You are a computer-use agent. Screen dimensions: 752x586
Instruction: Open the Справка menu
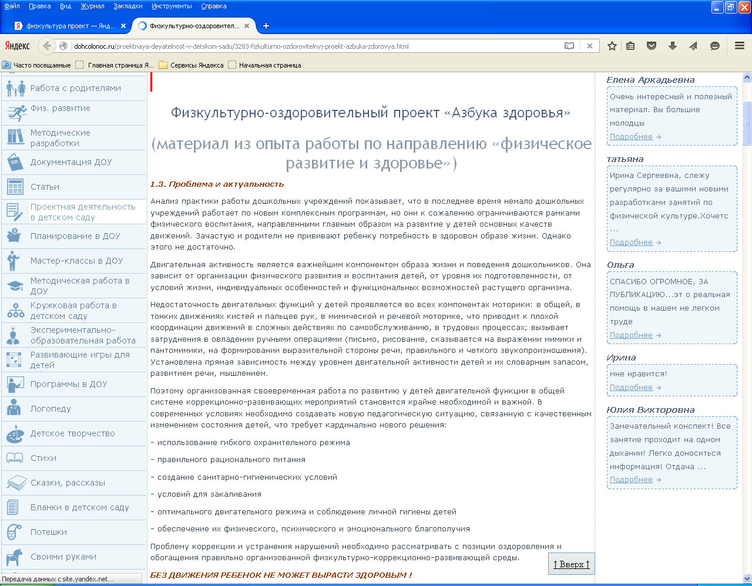tap(213, 6)
